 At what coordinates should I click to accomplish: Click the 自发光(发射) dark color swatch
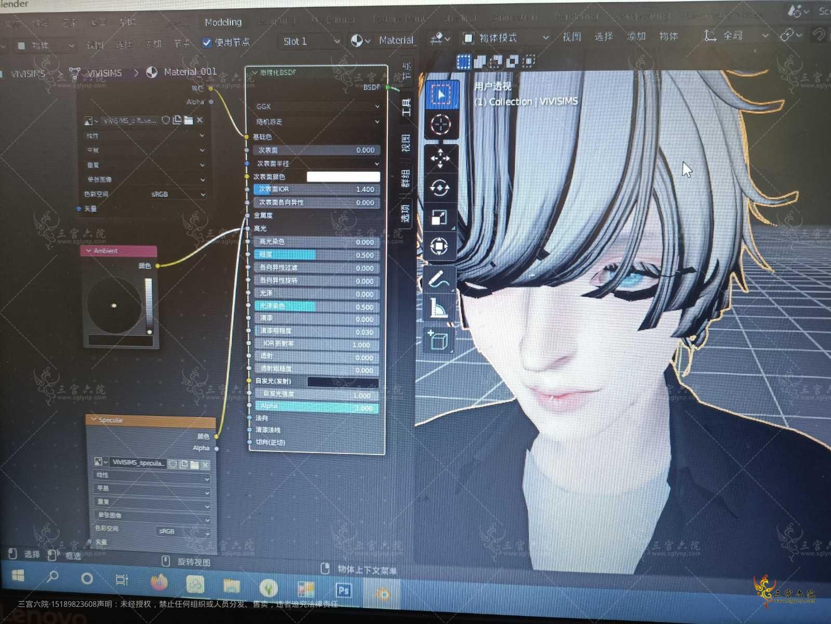[343, 382]
